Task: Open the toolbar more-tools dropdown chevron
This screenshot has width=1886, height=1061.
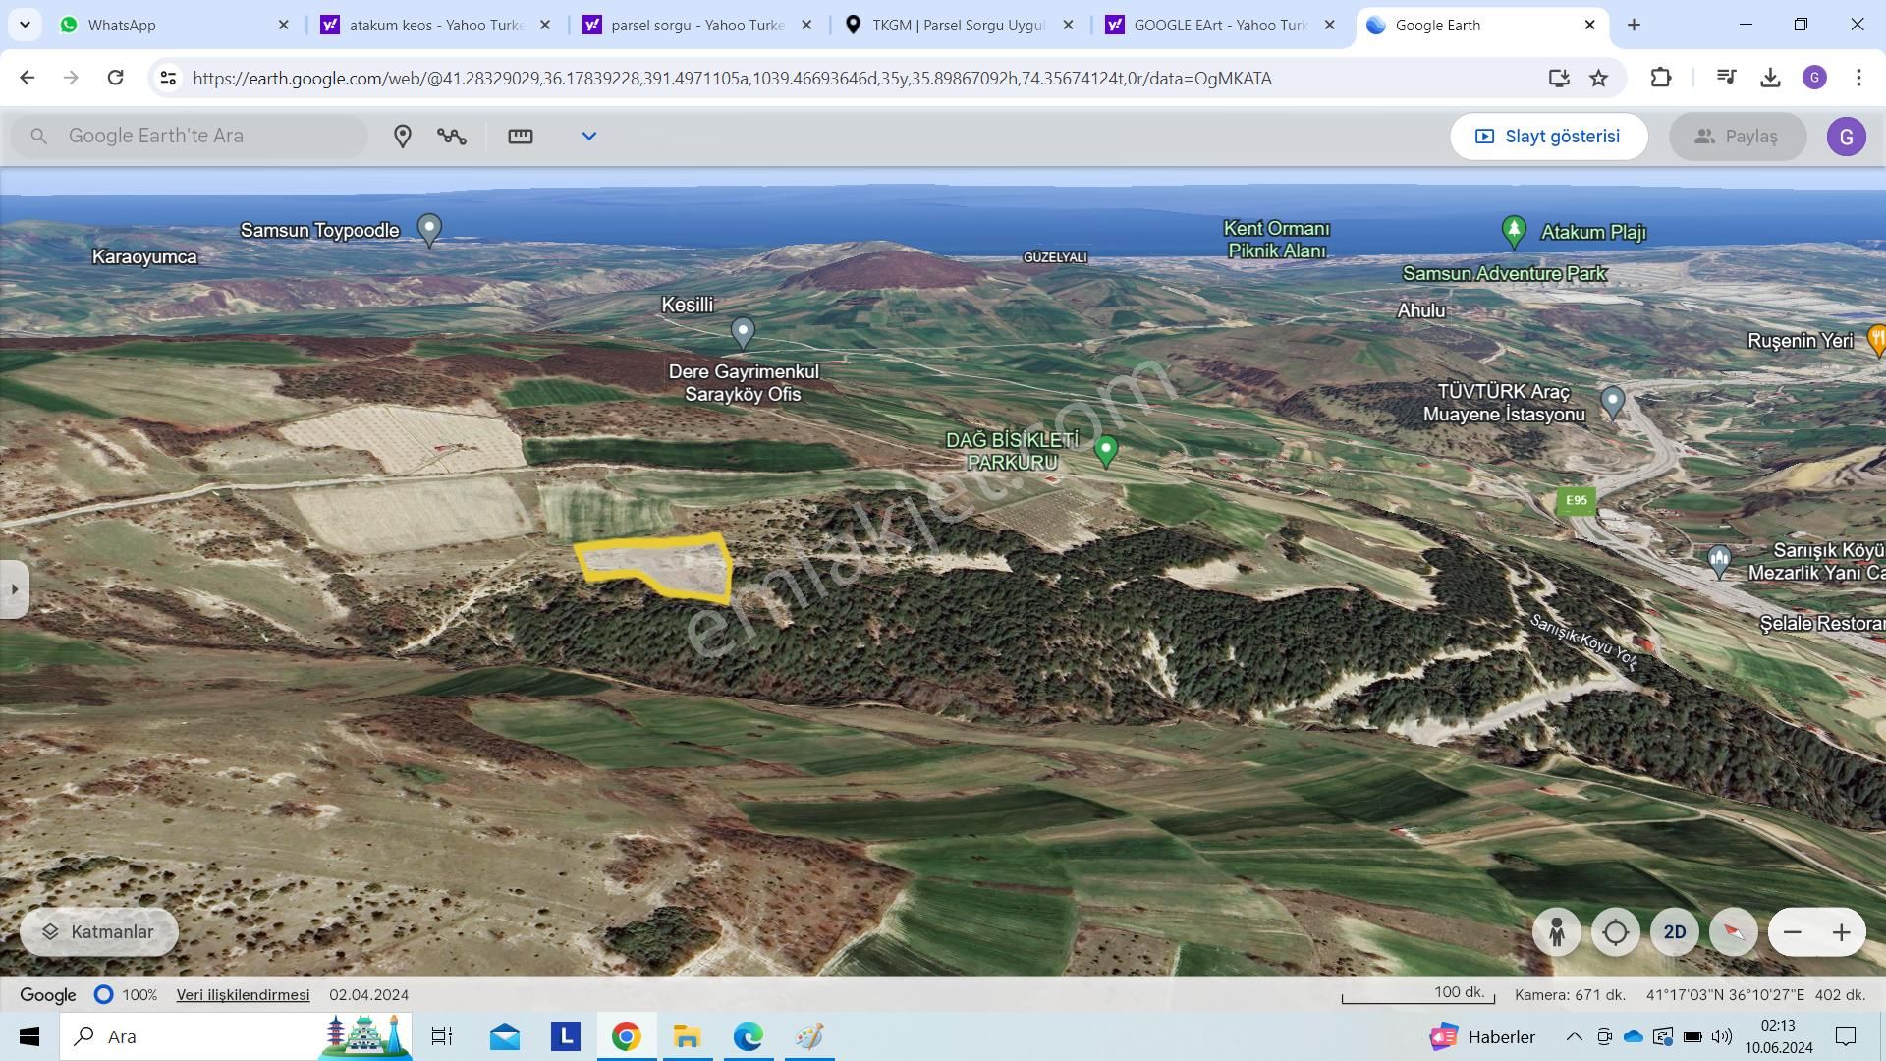Action: point(589,137)
